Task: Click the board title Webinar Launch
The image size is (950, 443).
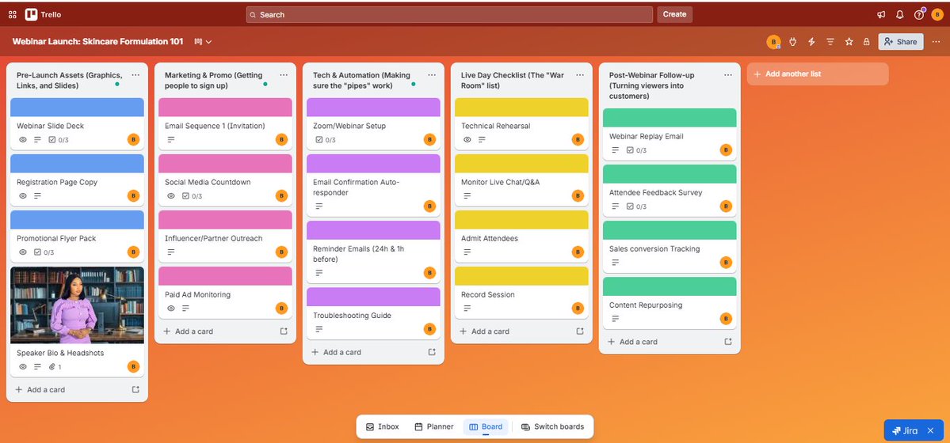Action: [97, 42]
